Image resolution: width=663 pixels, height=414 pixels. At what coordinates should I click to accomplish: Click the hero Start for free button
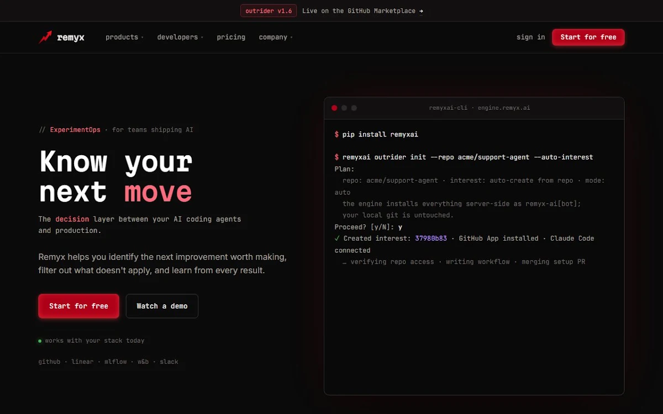coord(78,306)
